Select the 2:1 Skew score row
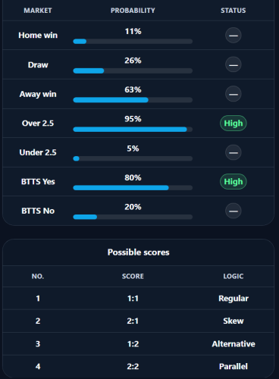The width and height of the screenshot is (279, 379). (x=139, y=321)
